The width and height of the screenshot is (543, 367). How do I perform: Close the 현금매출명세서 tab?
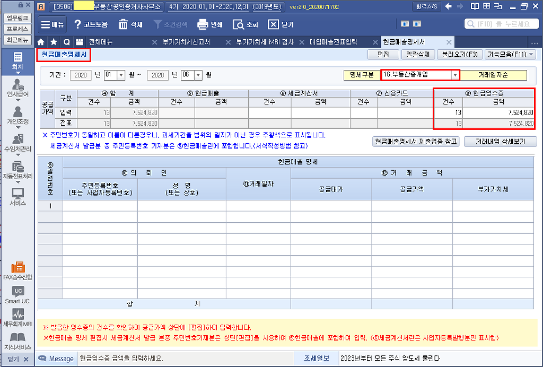tap(449, 42)
